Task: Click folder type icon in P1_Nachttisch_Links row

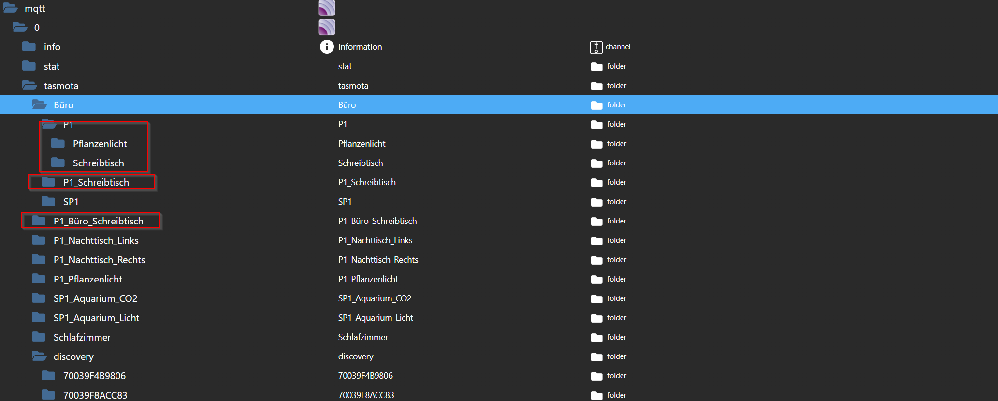Action: (596, 240)
